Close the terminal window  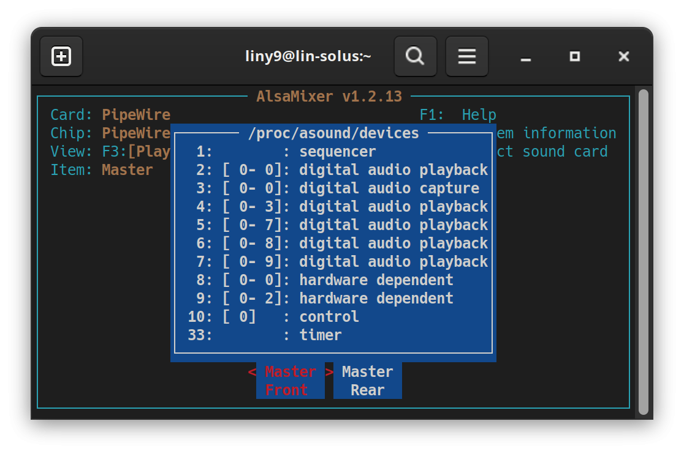click(623, 57)
